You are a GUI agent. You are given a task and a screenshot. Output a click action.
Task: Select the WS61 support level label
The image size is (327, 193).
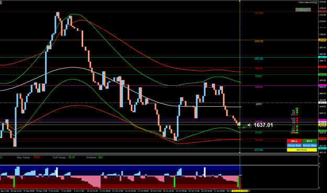click(x=258, y=132)
